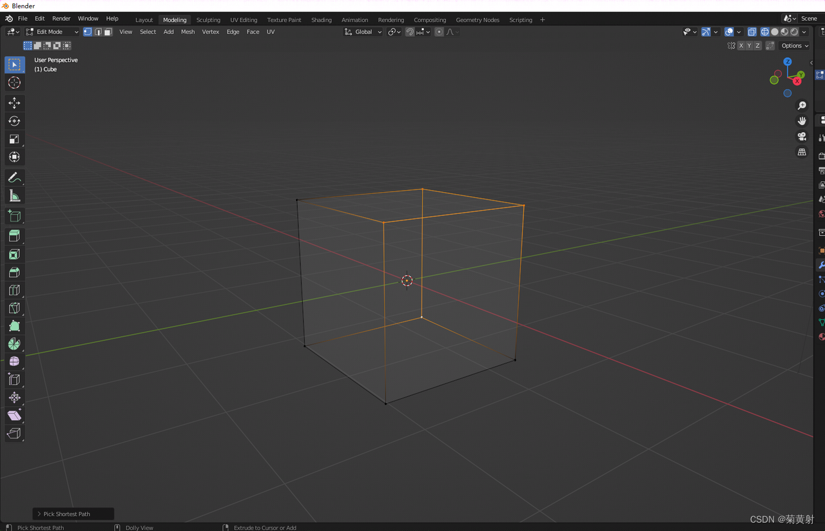
Task: Open the Vertex menu
Action: coord(211,32)
